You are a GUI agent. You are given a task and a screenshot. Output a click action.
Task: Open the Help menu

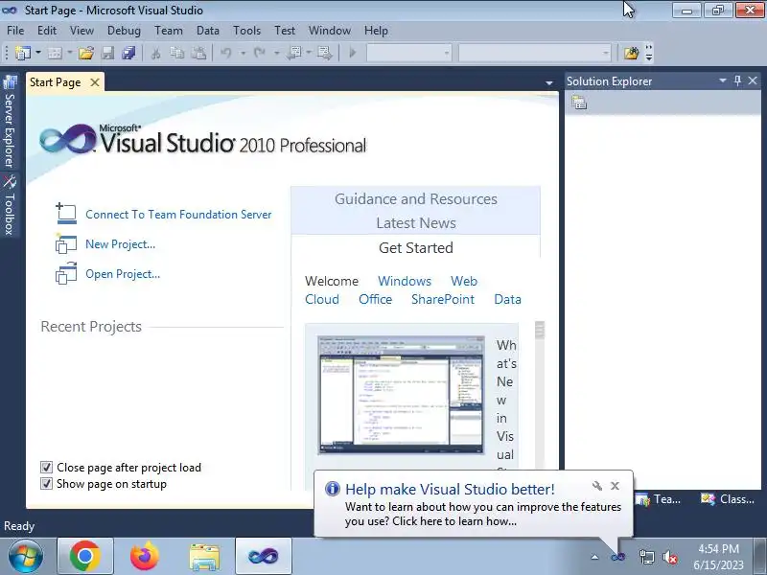tap(376, 31)
